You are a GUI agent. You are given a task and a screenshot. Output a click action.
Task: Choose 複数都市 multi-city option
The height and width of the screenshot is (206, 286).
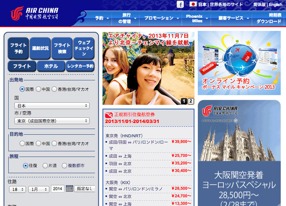click(x=64, y=165)
